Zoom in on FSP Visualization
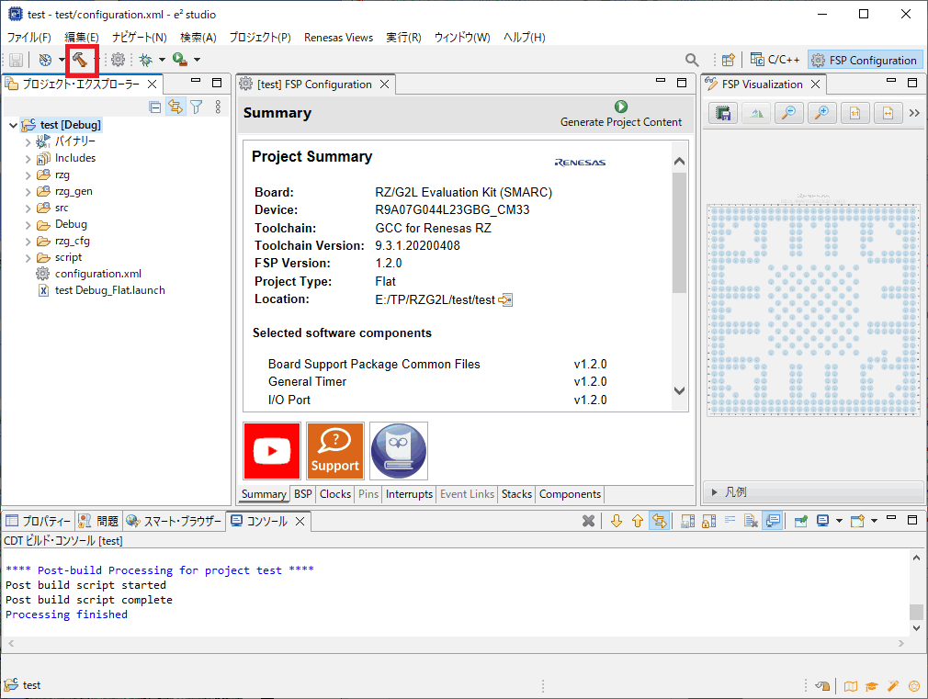928x699 pixels. [x=822, y=112]
